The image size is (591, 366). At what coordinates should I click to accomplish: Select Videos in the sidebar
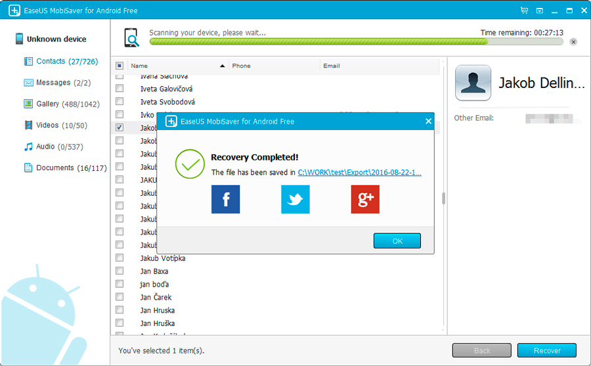pyautogui.click(x=48, y=125)
